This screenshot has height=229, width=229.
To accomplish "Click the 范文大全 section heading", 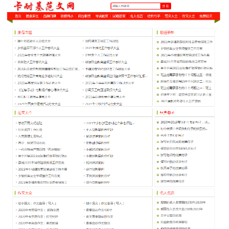I will [25, 113].
